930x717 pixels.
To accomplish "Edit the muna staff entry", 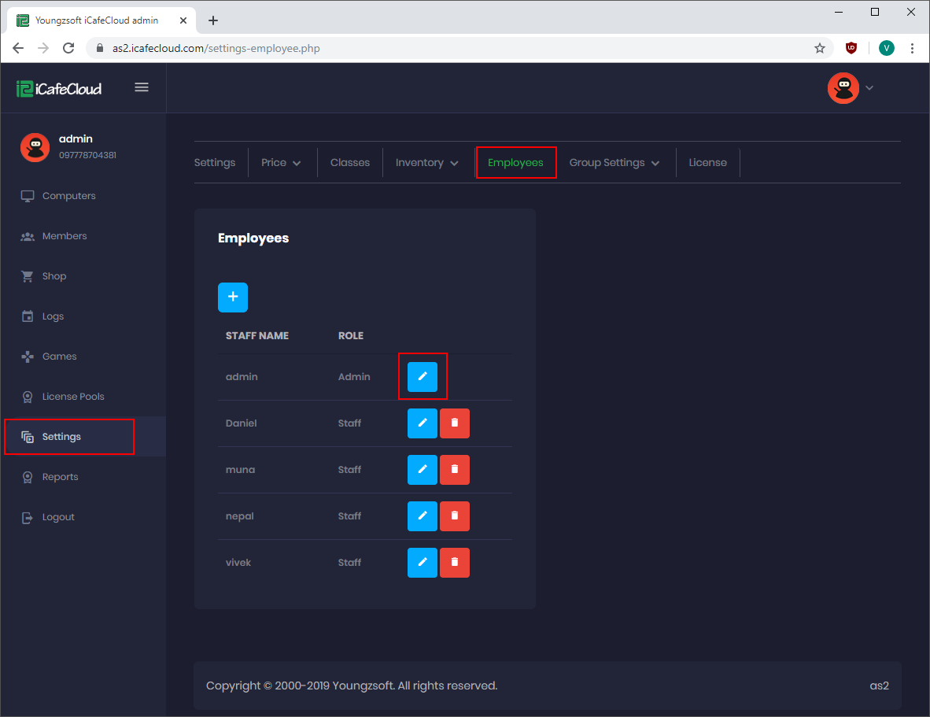I will click(x=423, y=470).
